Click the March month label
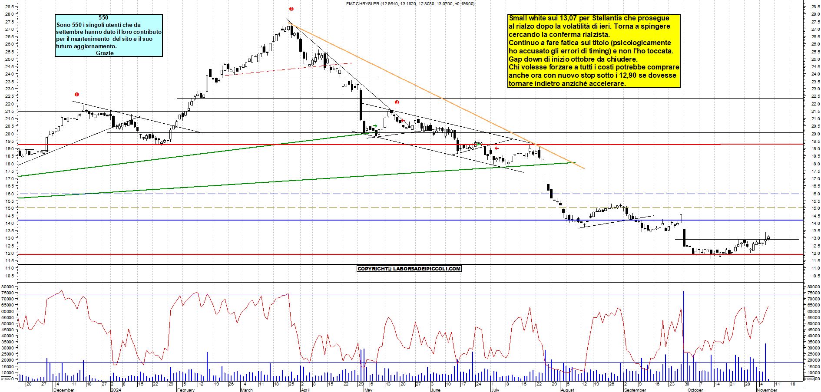The image size is (821, 392). (x=246, y=390)
